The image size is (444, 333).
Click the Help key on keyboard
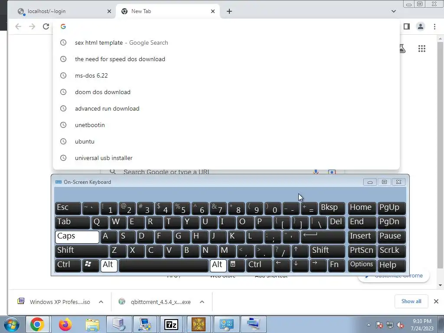coord(392,265)
